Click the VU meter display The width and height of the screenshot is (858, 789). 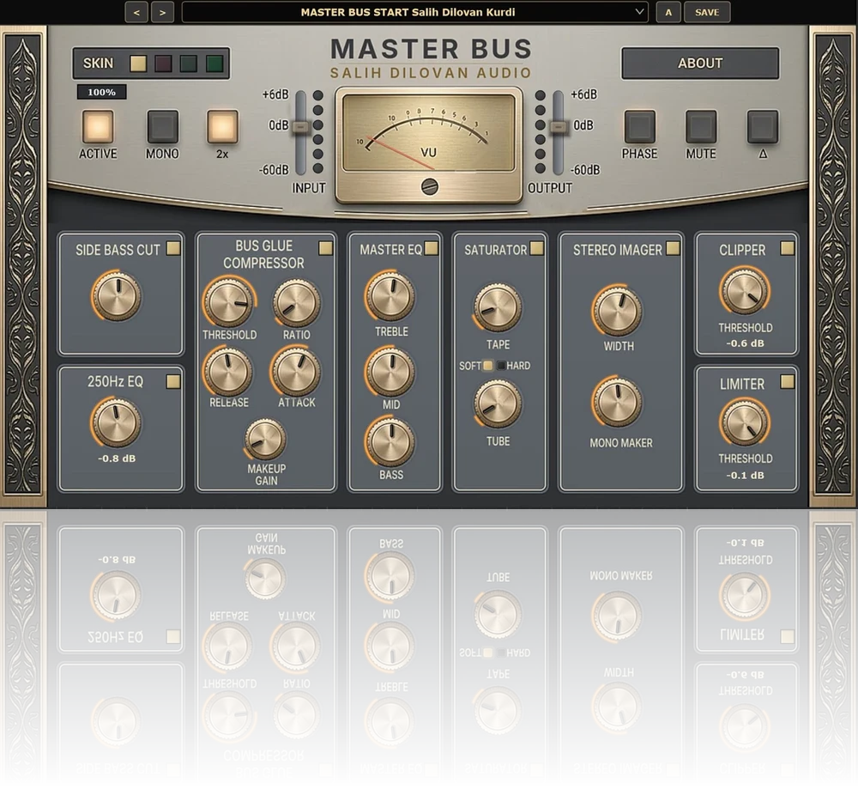(x=429, y=132)
